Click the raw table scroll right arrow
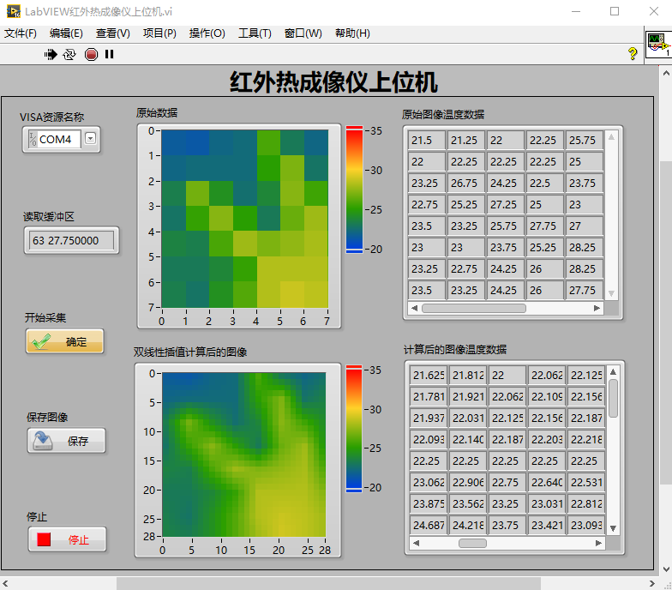 coord(597,309)
